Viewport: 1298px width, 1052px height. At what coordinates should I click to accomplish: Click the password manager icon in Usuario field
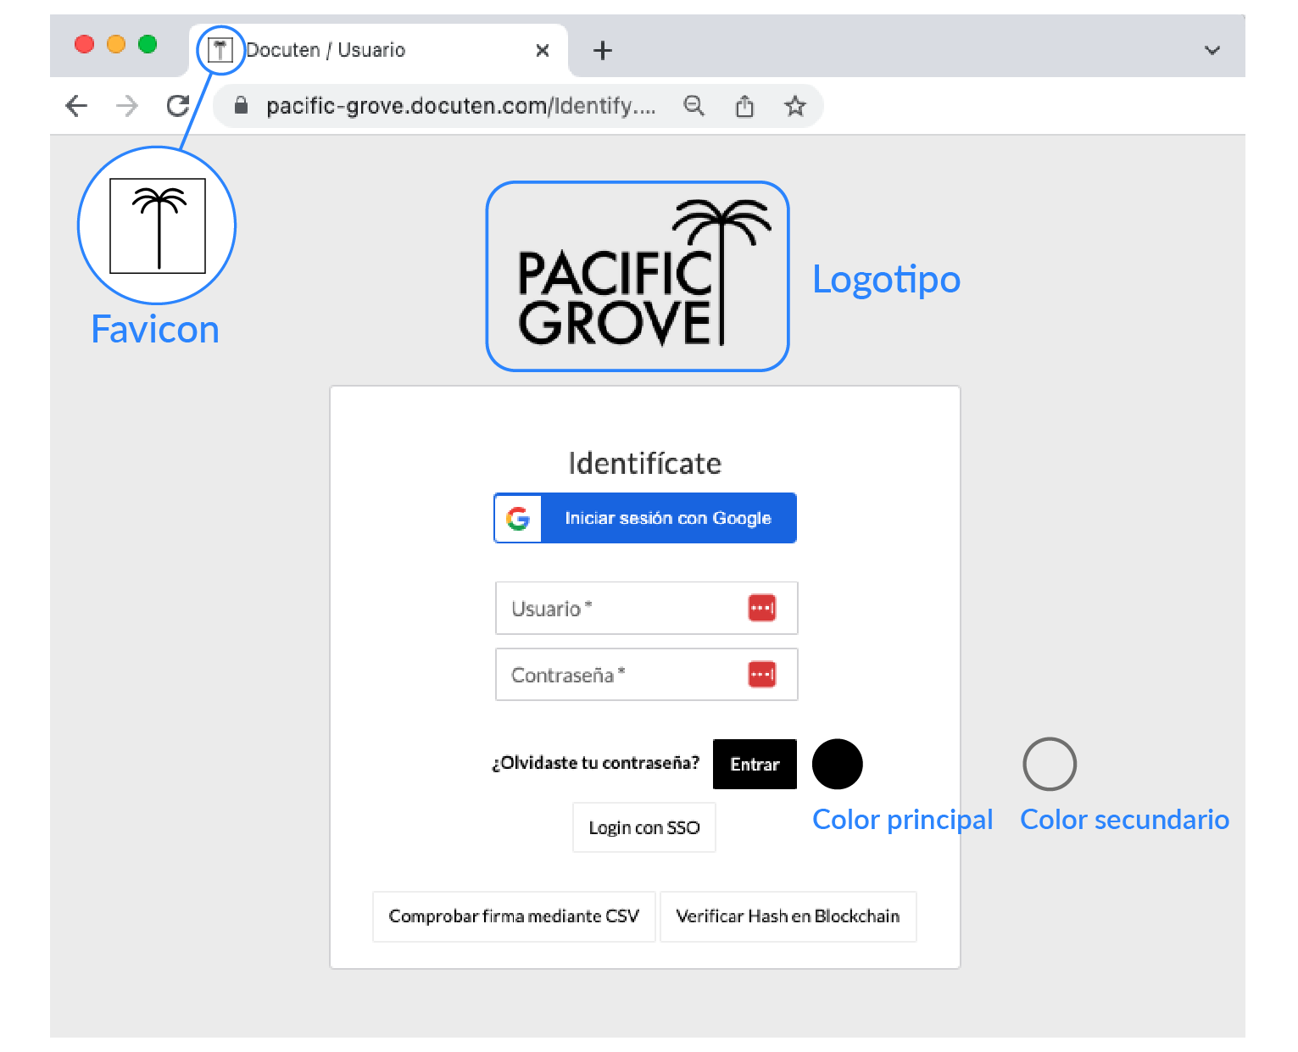point(762,608)
